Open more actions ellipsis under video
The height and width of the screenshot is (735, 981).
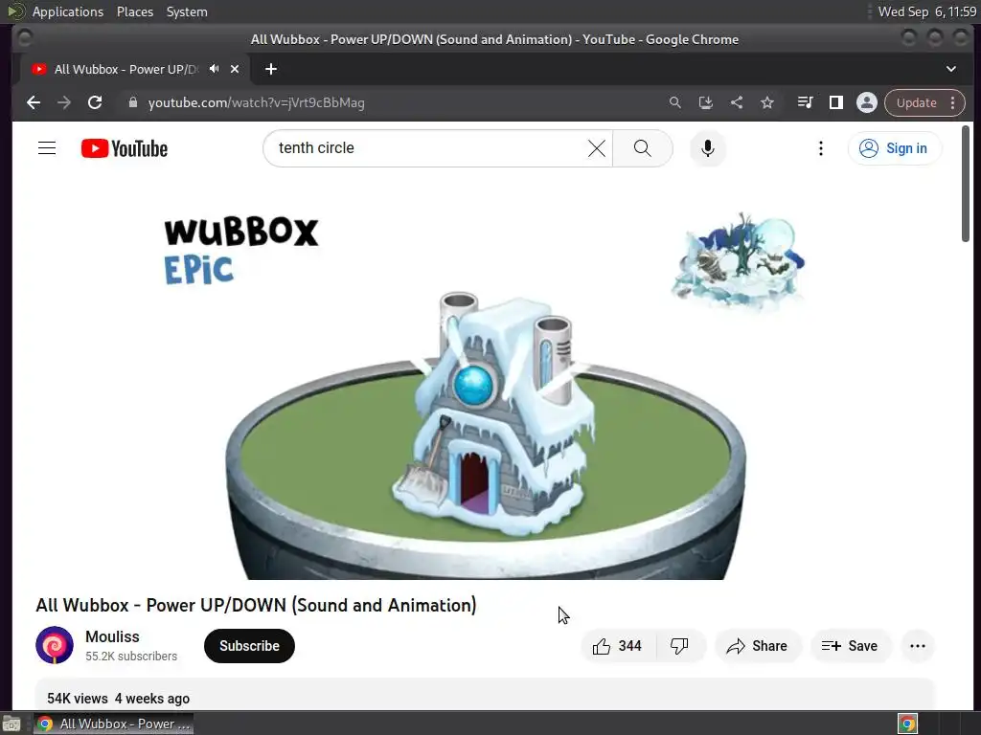click(x=917, y=646)
